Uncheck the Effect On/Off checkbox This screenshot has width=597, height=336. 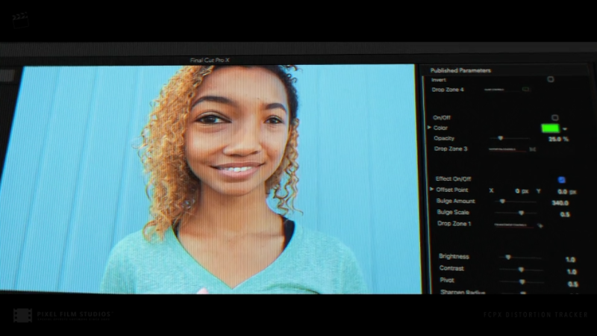point(561,180)
